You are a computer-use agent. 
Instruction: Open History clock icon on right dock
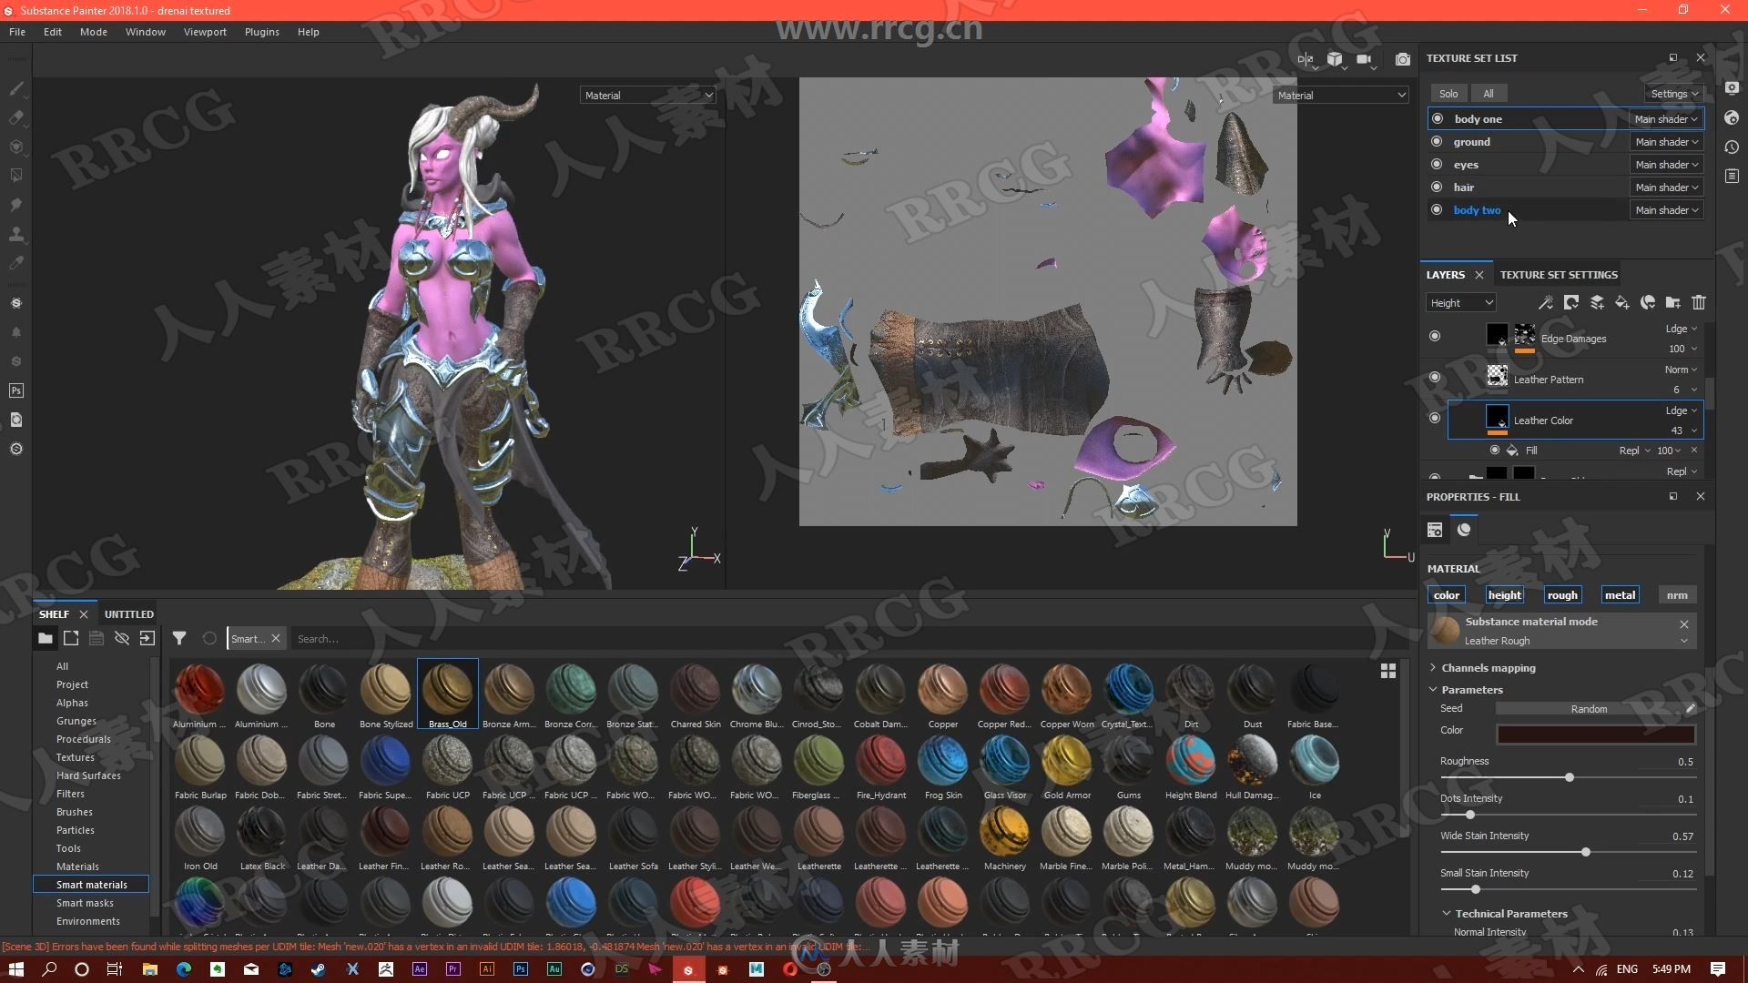pos(1732,147)
